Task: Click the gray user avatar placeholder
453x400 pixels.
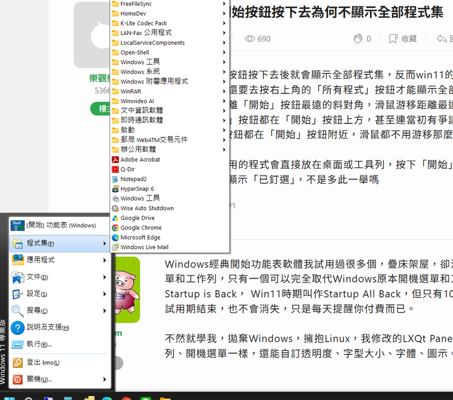Action: [92, 35]
